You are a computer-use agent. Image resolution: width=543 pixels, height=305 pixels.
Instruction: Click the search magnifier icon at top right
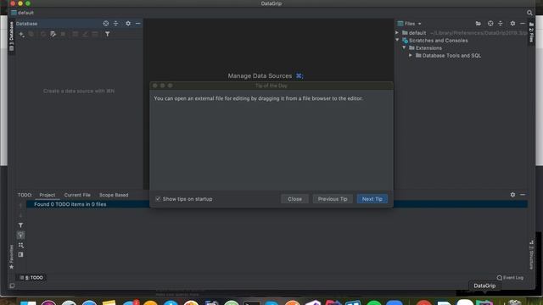[529, 13]
